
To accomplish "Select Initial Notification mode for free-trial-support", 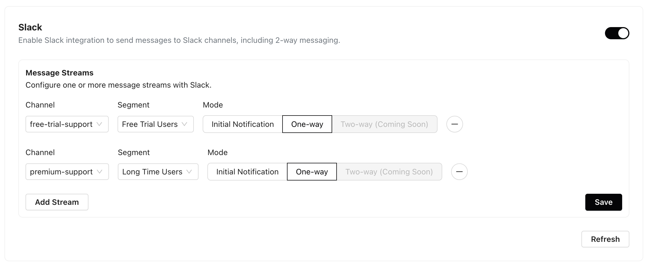I will pos(243,124).
